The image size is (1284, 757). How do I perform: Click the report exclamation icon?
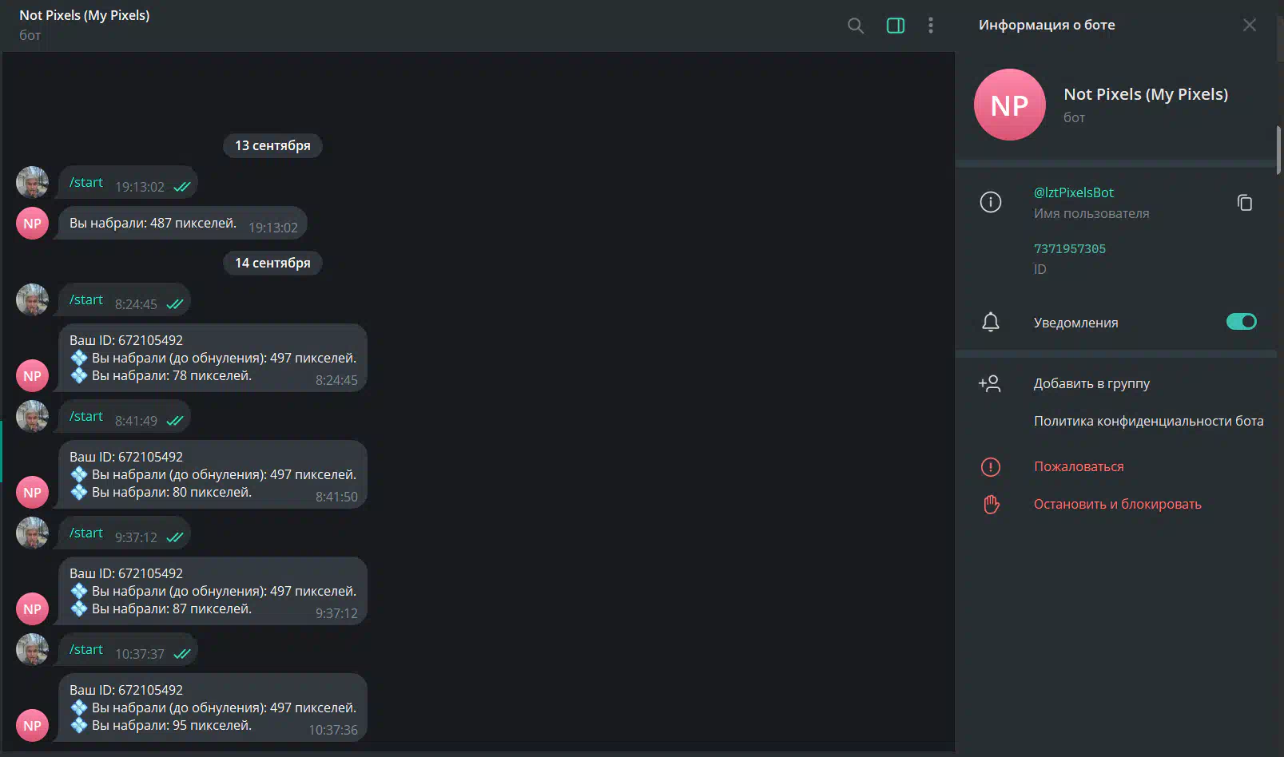coord(991,466)
